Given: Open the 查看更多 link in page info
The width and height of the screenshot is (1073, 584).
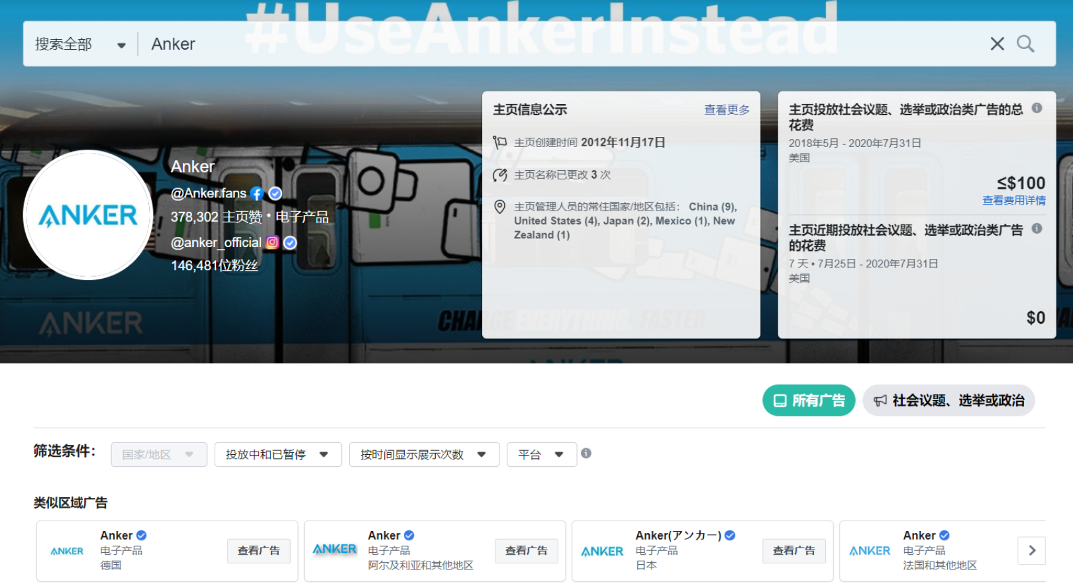Looking at the screenshot, I should coord(727,110).
